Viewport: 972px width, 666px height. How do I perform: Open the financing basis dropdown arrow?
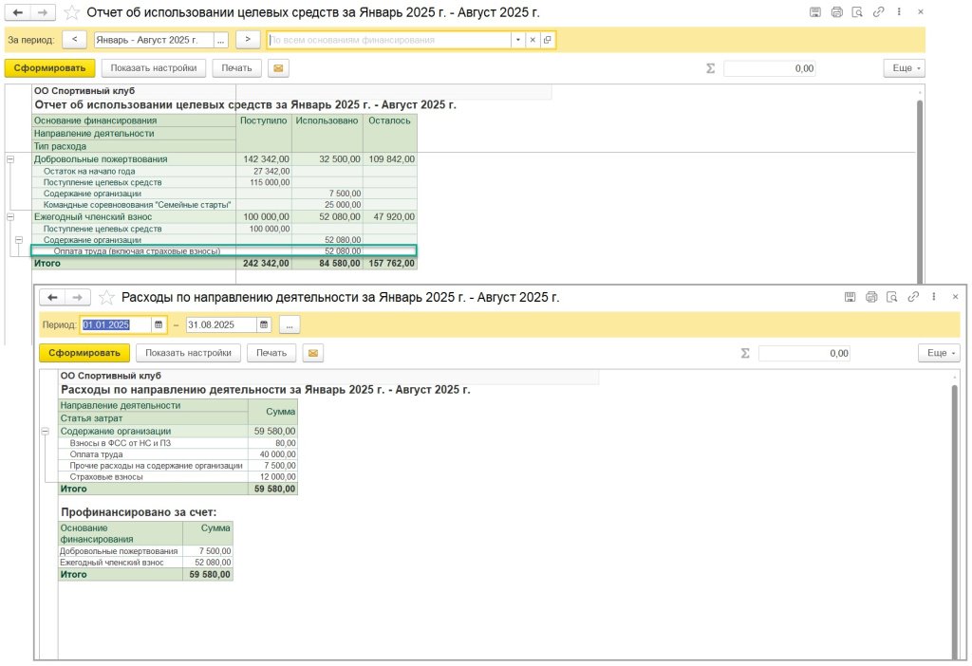[517, 40]
